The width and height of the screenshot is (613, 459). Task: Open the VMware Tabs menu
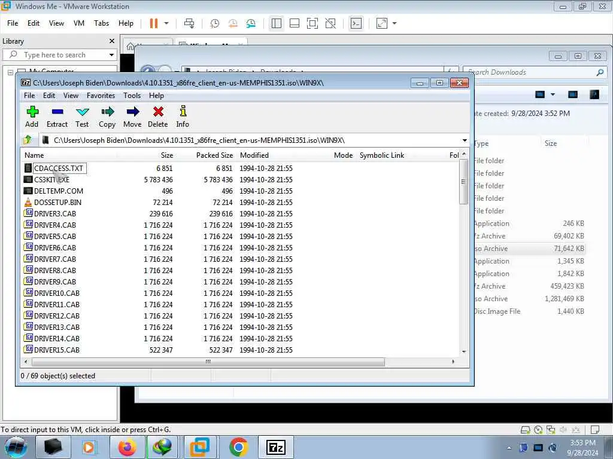[101, 23]
